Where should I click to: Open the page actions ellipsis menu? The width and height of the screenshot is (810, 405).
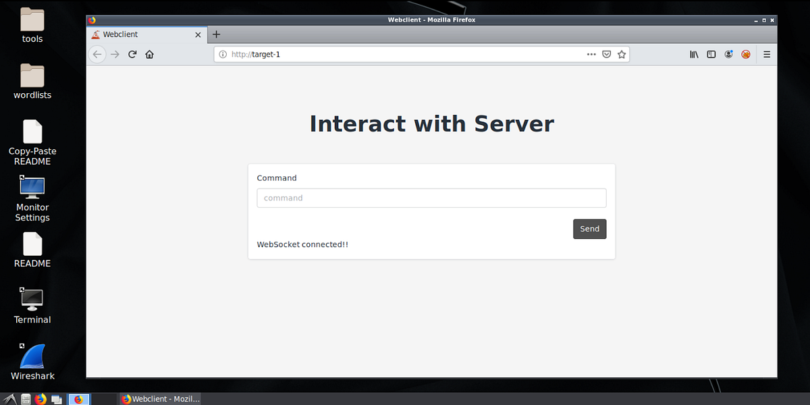[x=591, y=54]
